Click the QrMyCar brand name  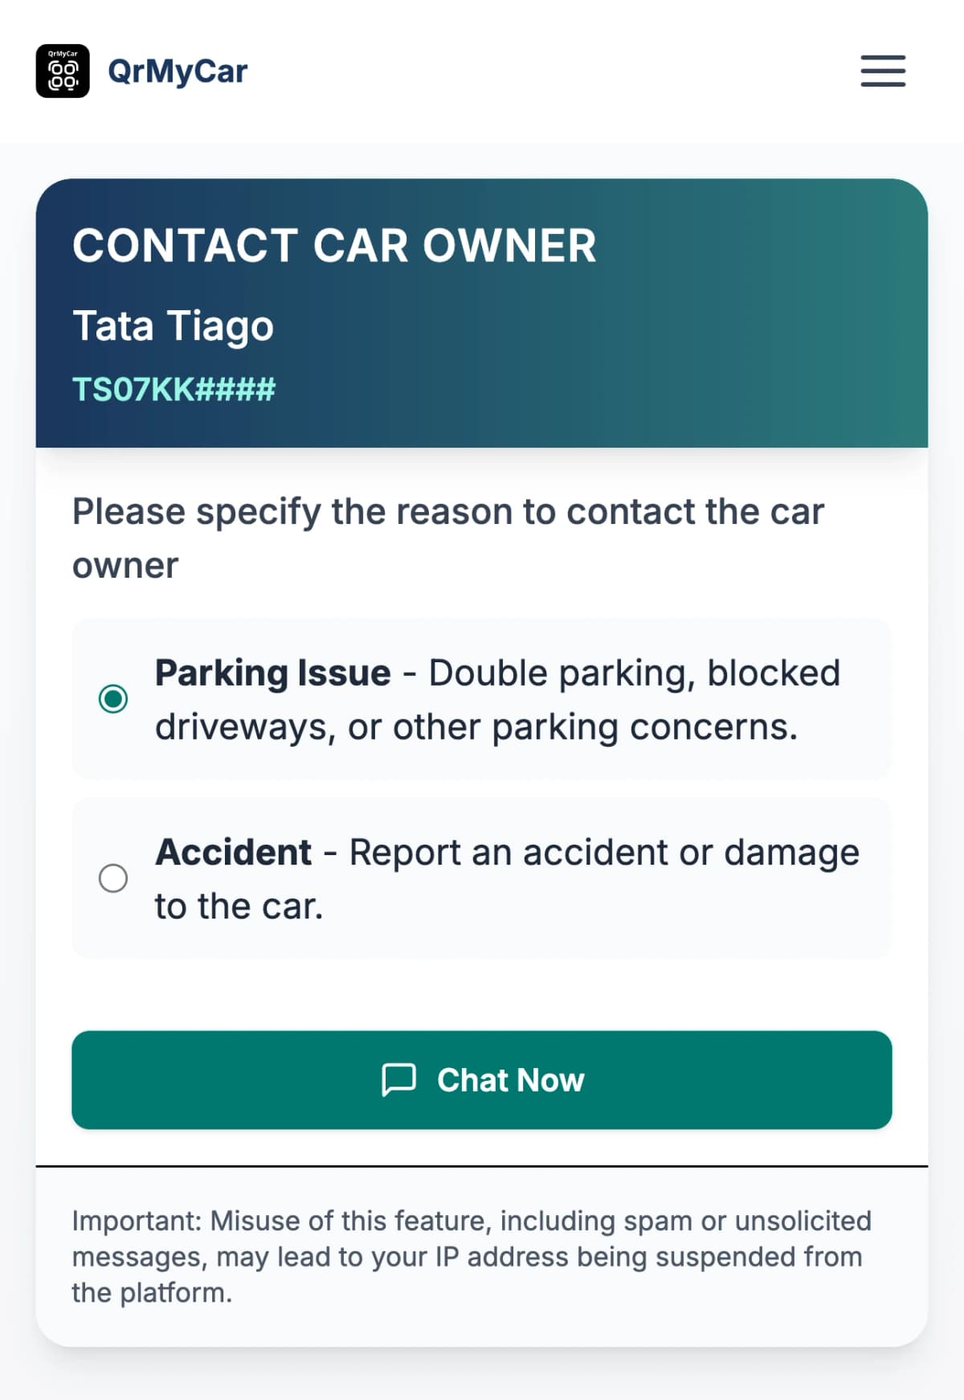coord(178,71)
